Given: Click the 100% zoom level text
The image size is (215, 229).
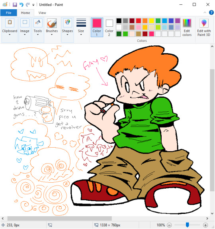Looking at the screenshot, I should 160,225.
